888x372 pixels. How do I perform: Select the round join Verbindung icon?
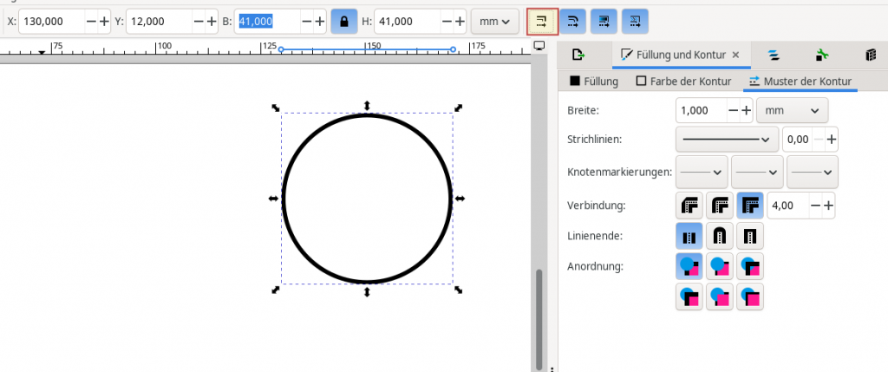click(x=720, y=206)
